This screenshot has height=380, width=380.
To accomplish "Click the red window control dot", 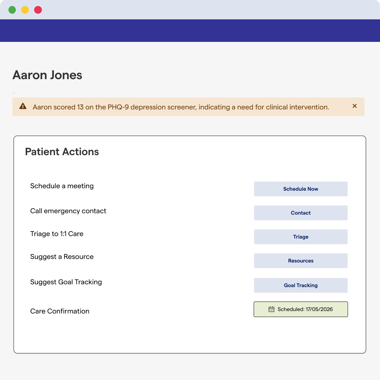I will coord(38,10).
